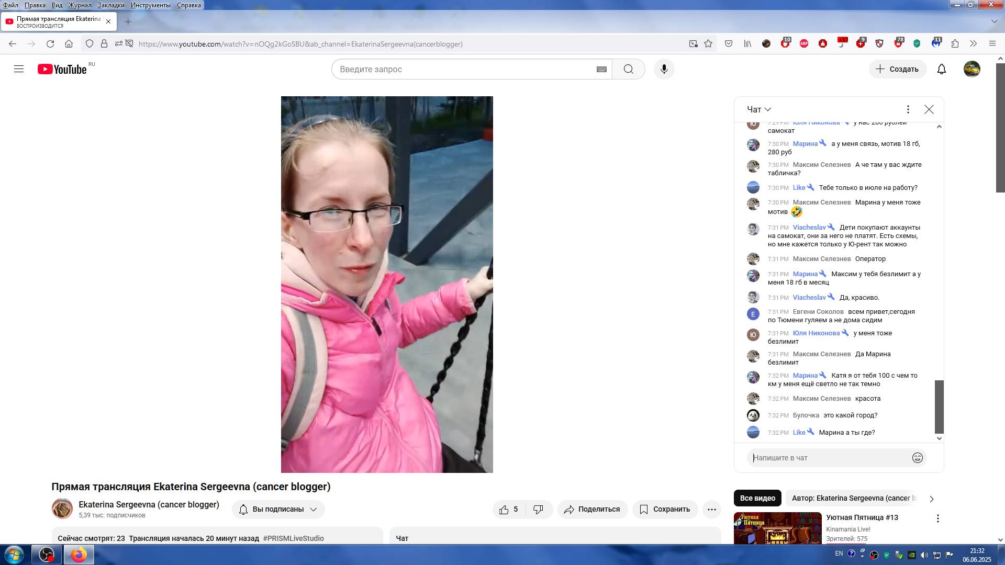This screenshot has height=565, width=1005.
Task: Expand the related video chips with the arrow
Action: [931, 499]
